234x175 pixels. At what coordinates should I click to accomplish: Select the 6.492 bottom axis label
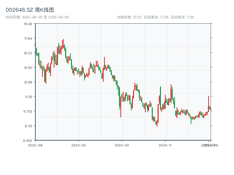(28, 140)
